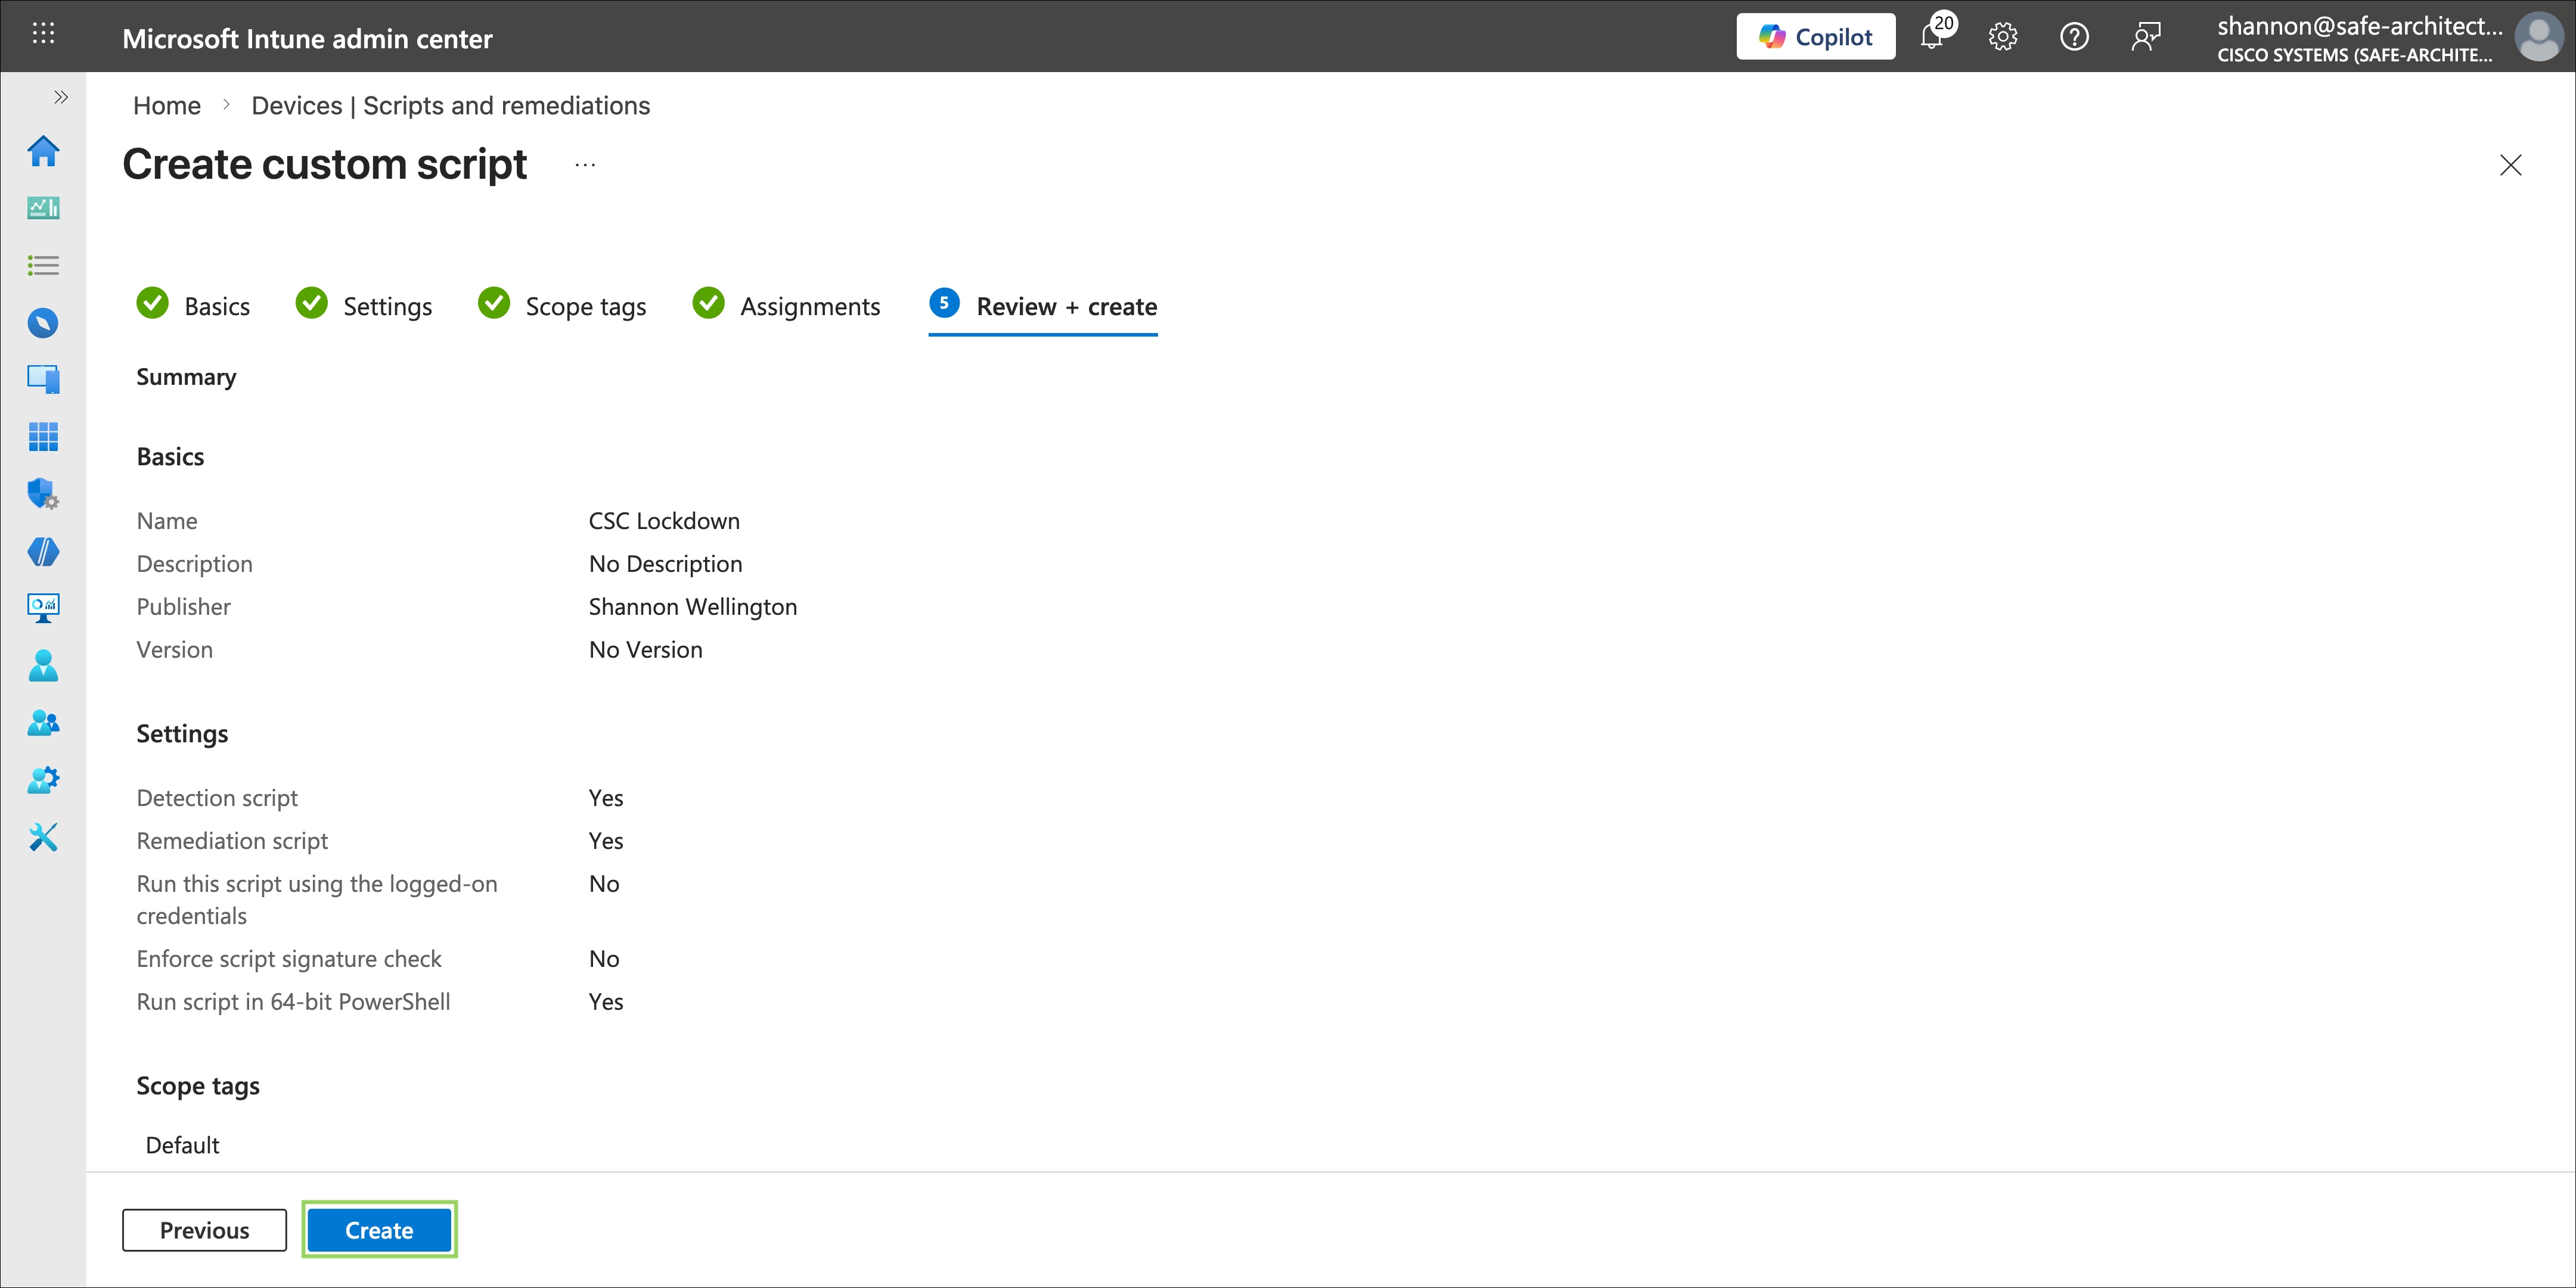Click the "Enforce script signature check" label
Screen dimensions: 2576x1288
coord(289,959)
